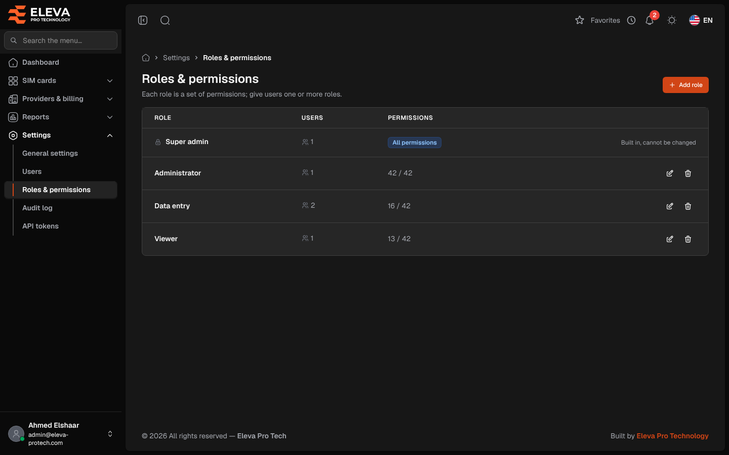Click the Settings breadcrumb link

[176, 58]
